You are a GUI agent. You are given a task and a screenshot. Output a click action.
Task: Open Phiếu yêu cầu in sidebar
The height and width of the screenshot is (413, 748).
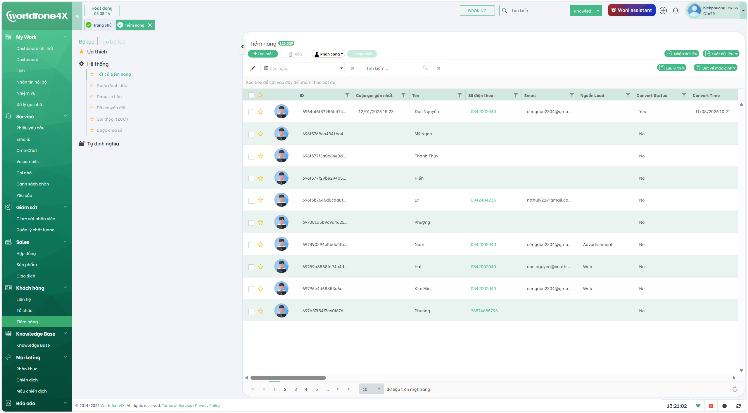30,128
